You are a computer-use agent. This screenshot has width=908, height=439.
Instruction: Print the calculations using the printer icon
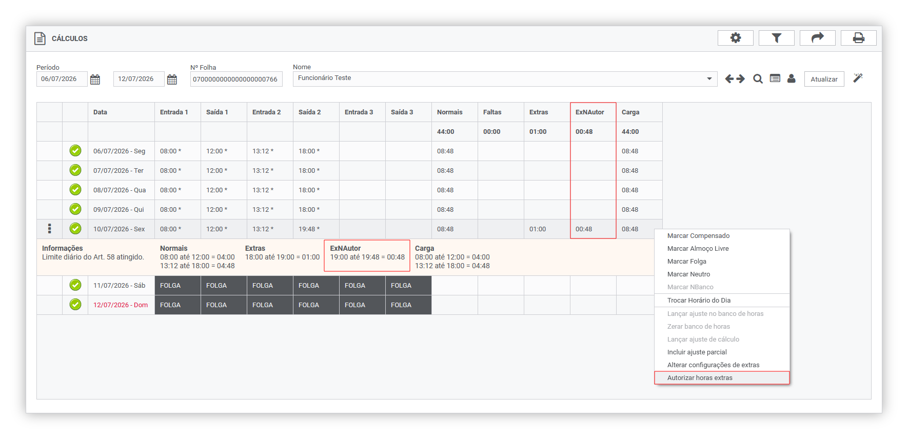pos(858,38)
